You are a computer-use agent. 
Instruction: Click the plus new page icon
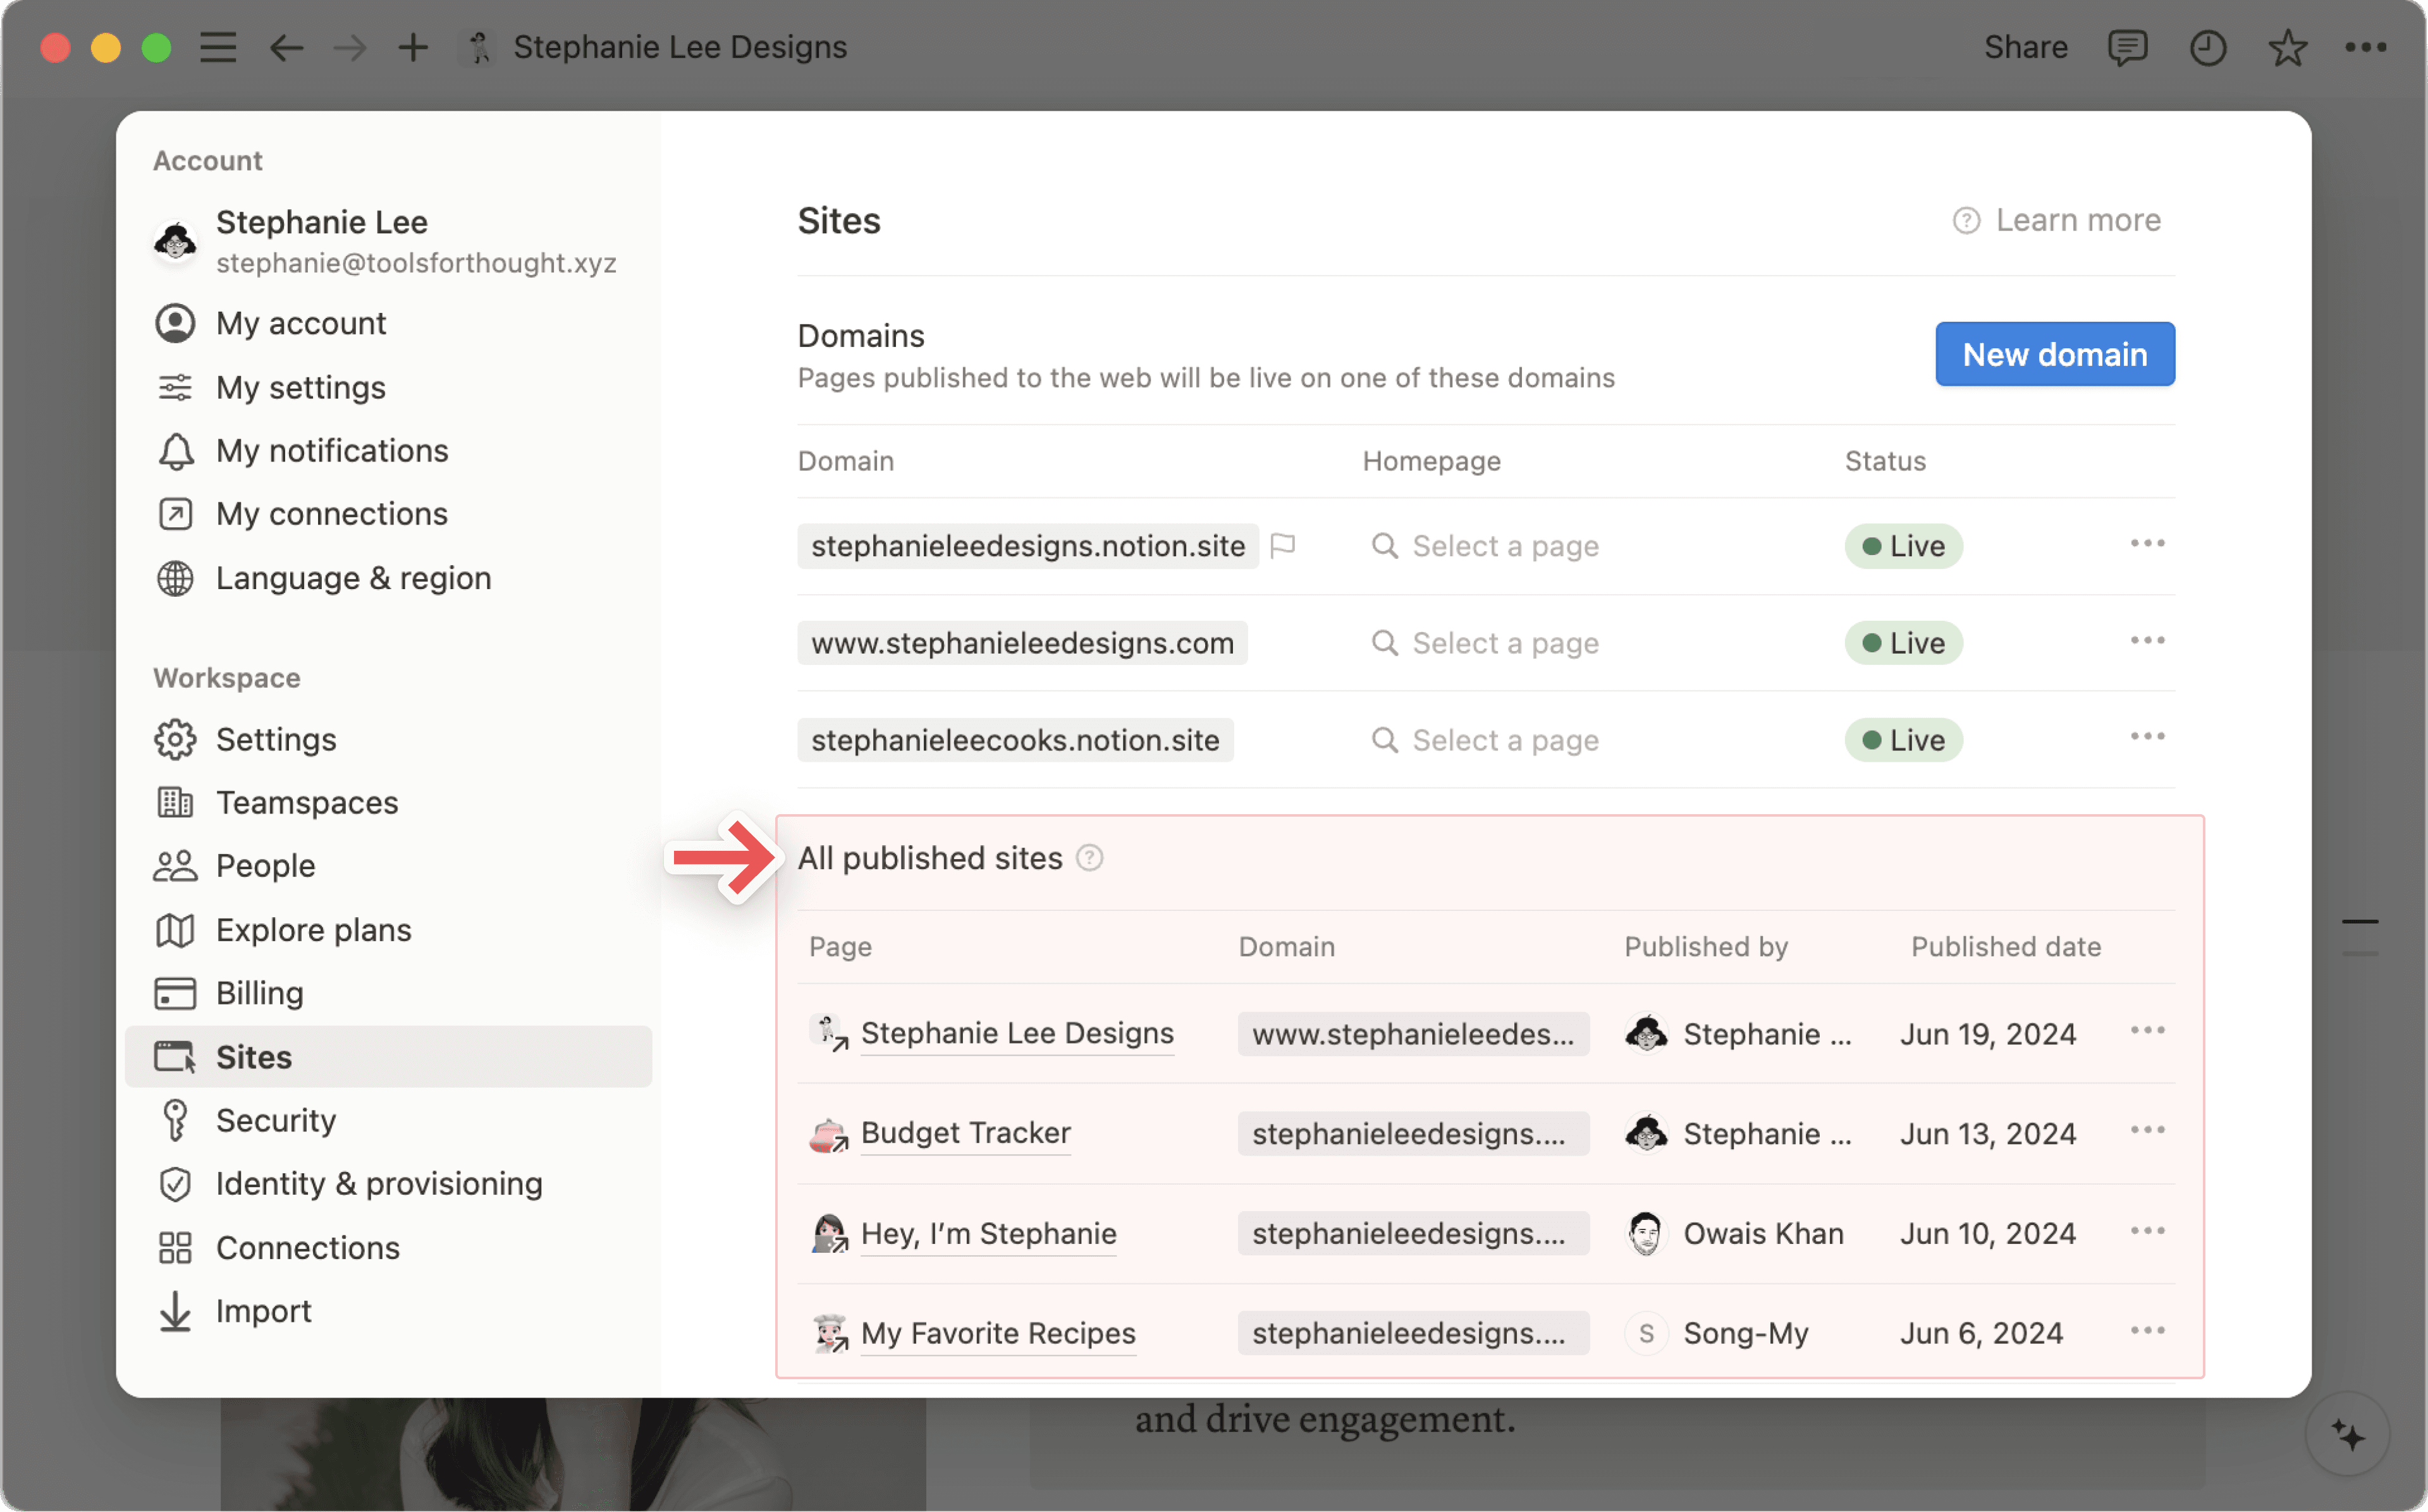413,47
